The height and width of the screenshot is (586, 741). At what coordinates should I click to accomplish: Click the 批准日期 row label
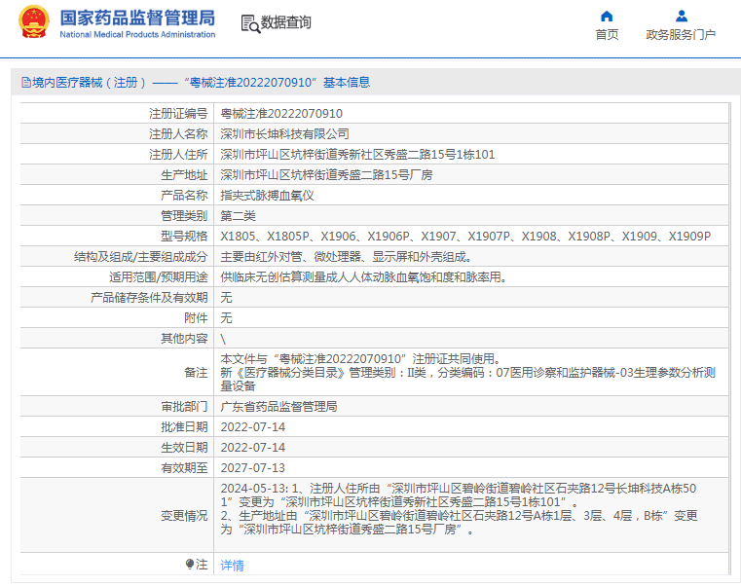pyautogui.click(x=184, y=426)
